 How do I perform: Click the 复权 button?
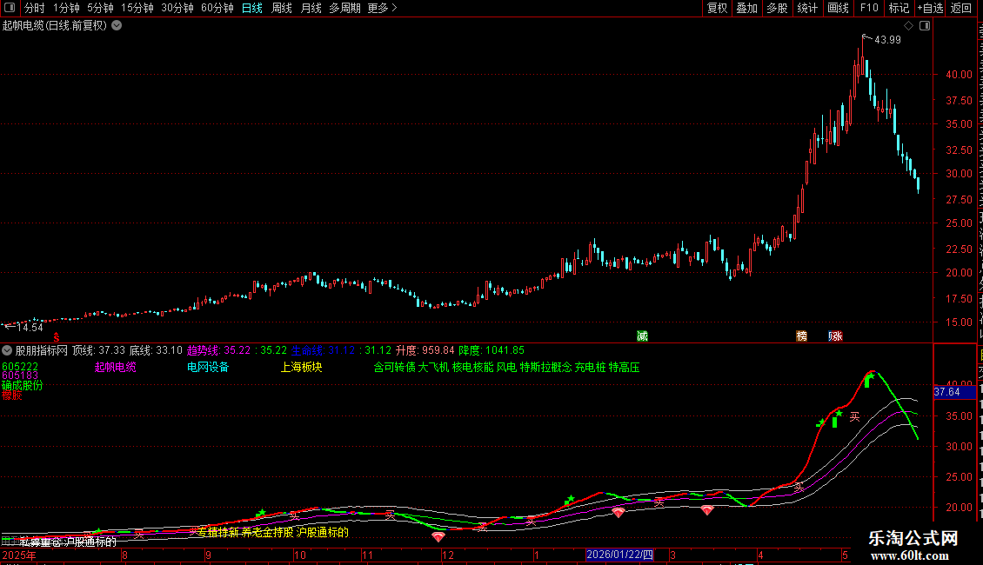717,8
